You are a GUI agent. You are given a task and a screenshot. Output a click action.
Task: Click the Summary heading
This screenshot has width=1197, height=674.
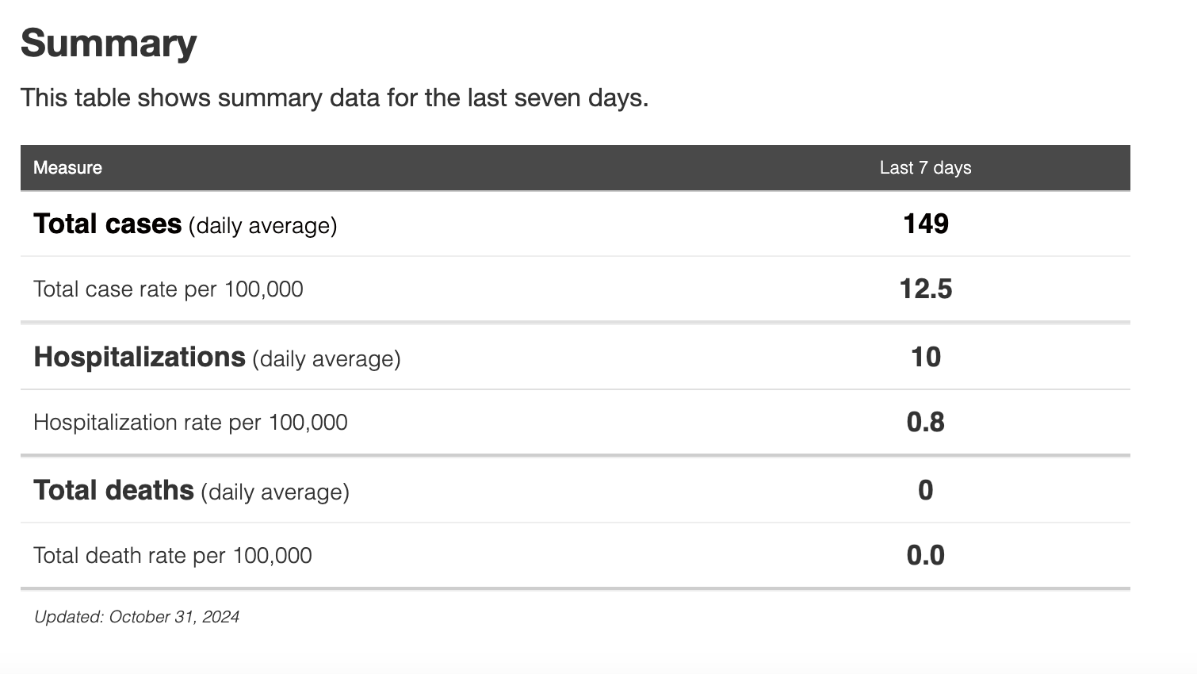[109, 44]
